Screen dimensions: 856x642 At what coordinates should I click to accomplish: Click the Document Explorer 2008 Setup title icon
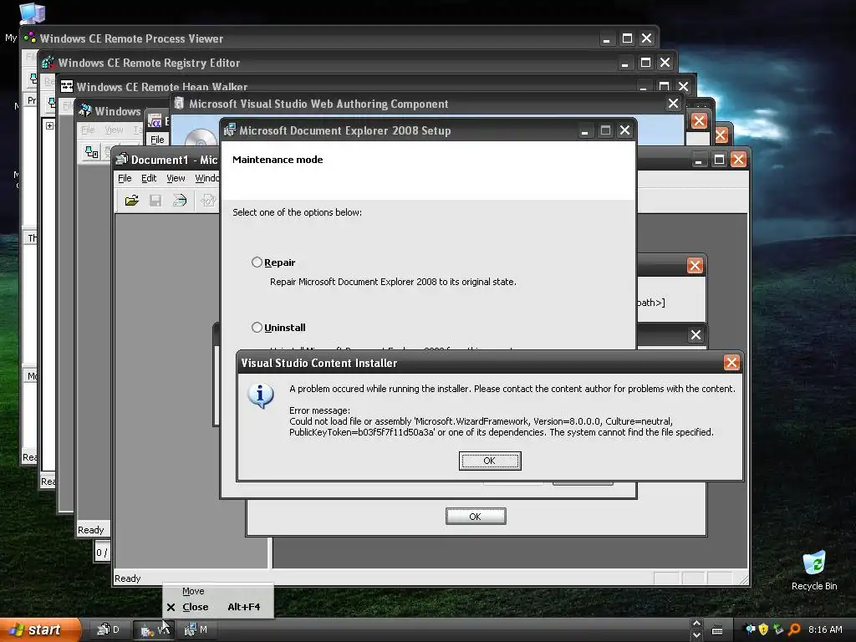tap(230, 130)
